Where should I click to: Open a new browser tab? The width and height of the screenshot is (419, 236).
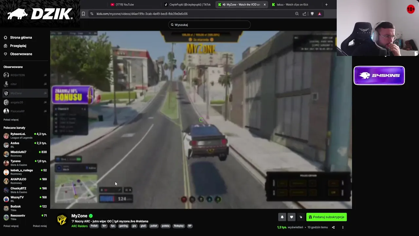[x=326, y=5]
